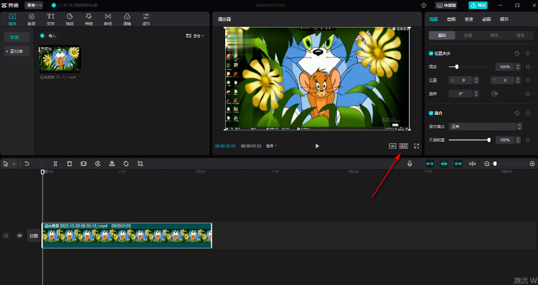Uncheck the 位置大小 checkbox

(431, 54)
